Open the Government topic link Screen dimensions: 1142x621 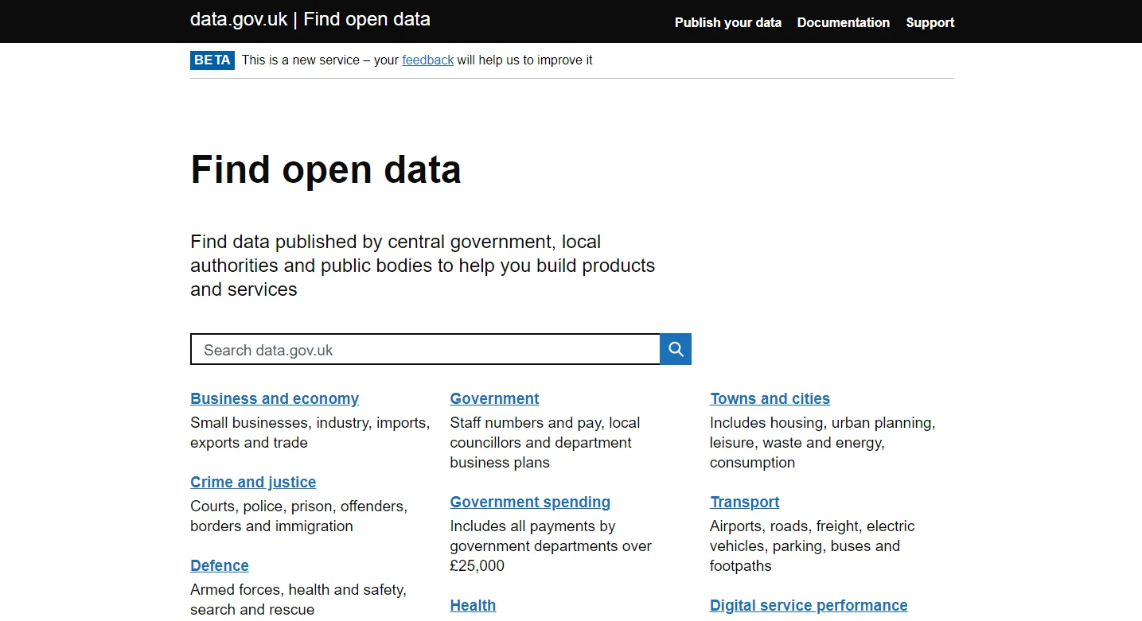pyautogui.click(x=494, y=398)
